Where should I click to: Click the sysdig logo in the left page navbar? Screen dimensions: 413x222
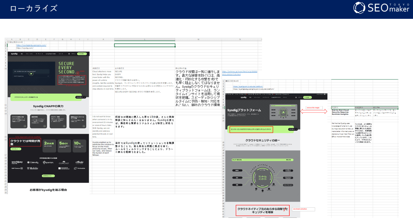click(14, 54)
